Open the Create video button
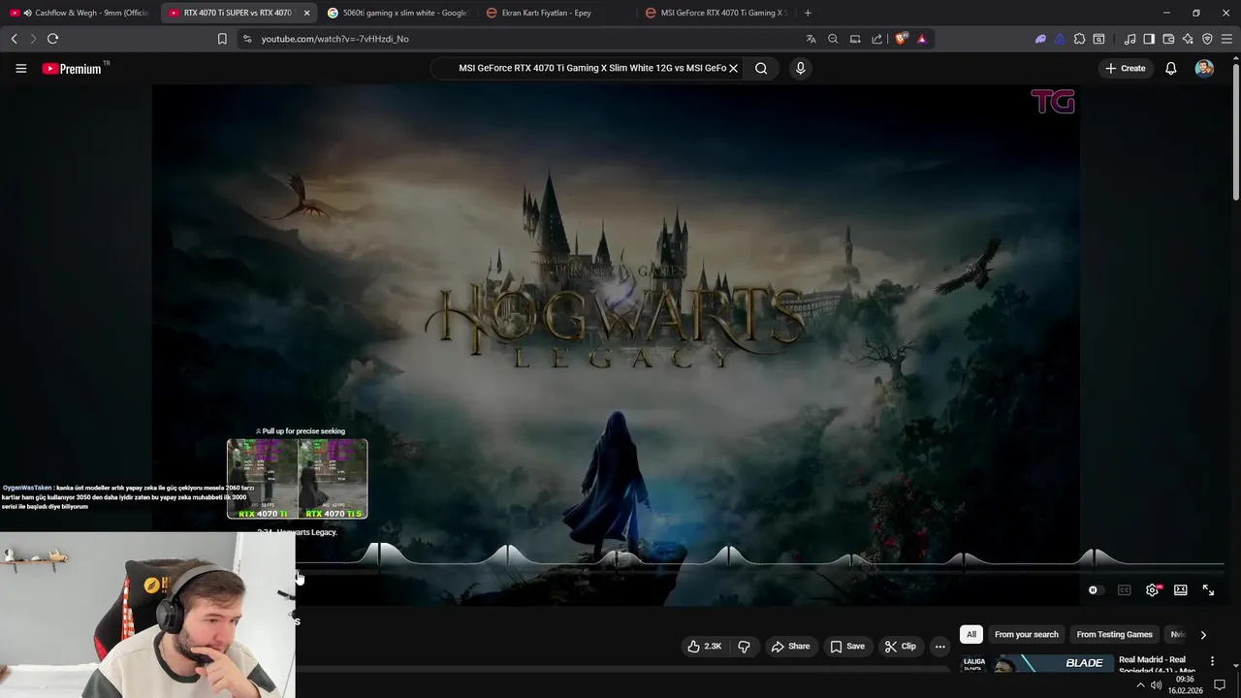The height and width of the screenshot is (698, 1241). (x=1126, y=68)
